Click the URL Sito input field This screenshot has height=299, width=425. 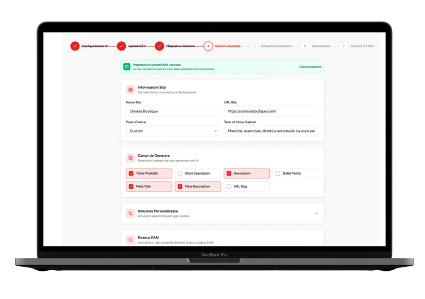click(271, 111)
